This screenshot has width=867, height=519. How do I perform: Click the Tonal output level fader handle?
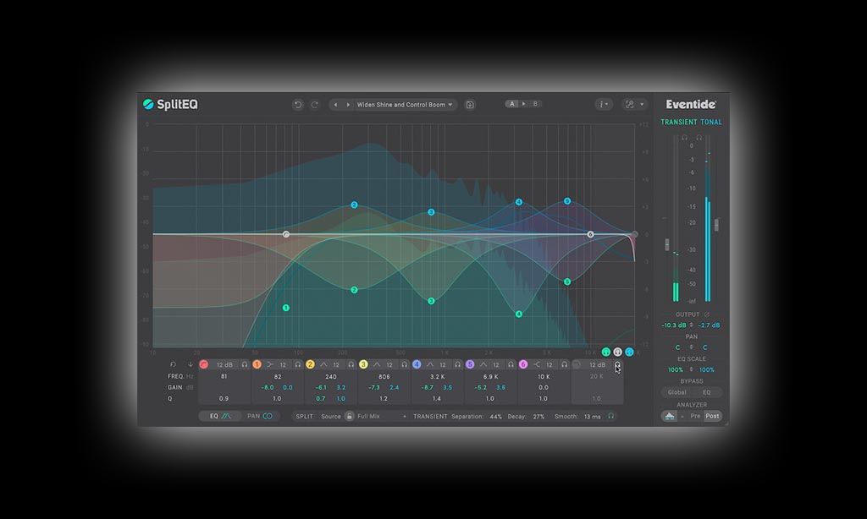[716, 225]
